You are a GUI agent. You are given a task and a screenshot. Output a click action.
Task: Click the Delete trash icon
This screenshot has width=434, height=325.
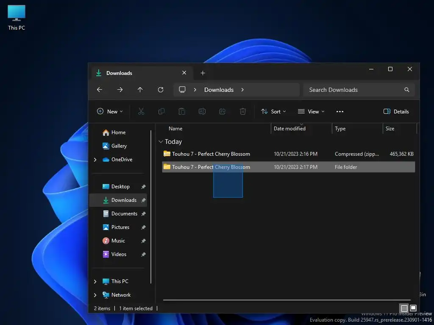[x=243, y=111]
